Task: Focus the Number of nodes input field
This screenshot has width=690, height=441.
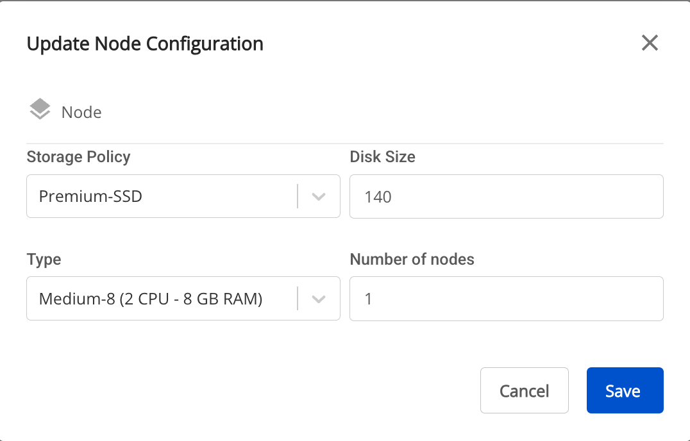Action: (x=507, y=299)
